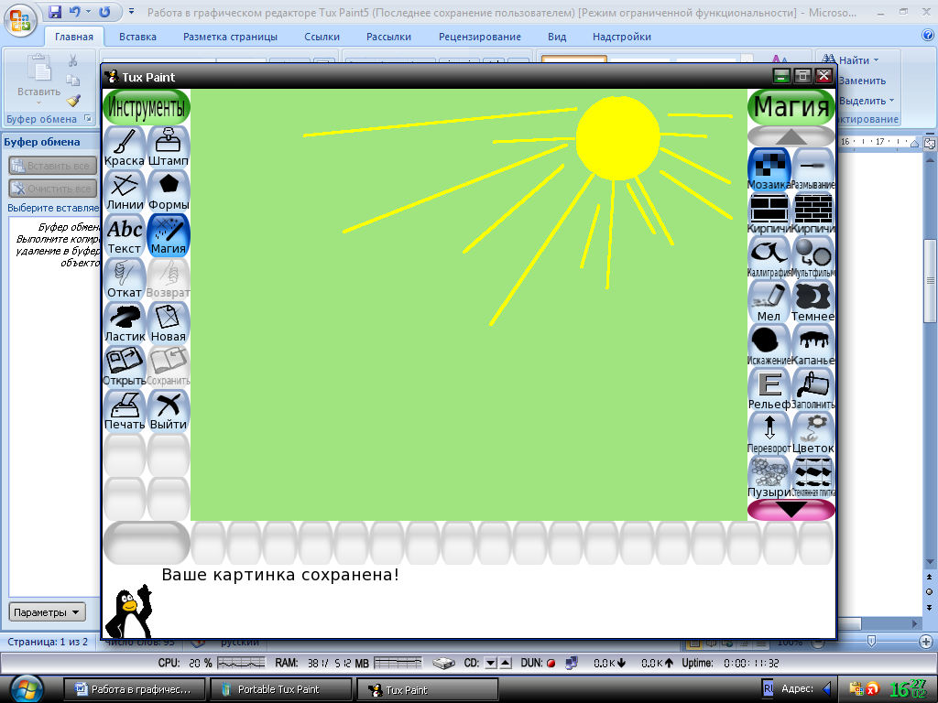
Task: Choose the Заполнить fill bucket effect
Action: 813,390
